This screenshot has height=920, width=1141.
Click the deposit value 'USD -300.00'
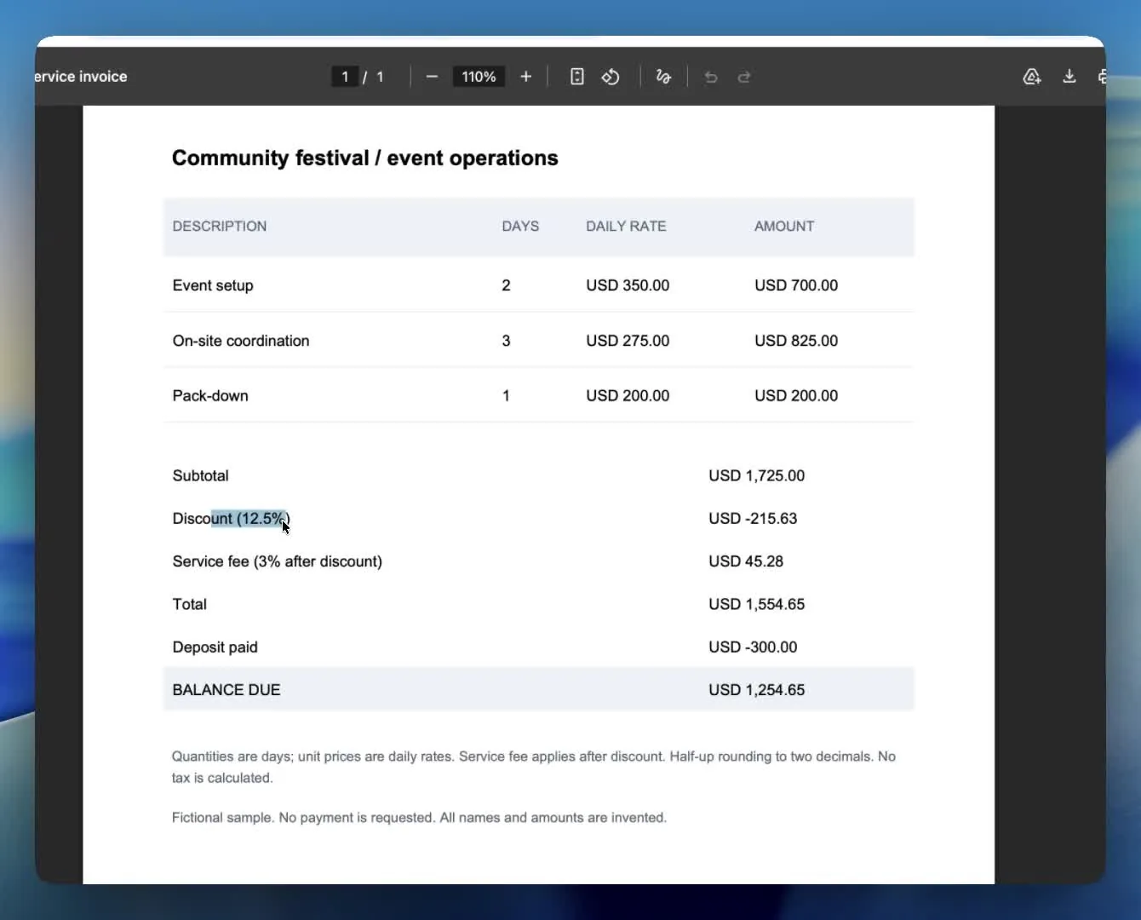click(x=753, y=647)
